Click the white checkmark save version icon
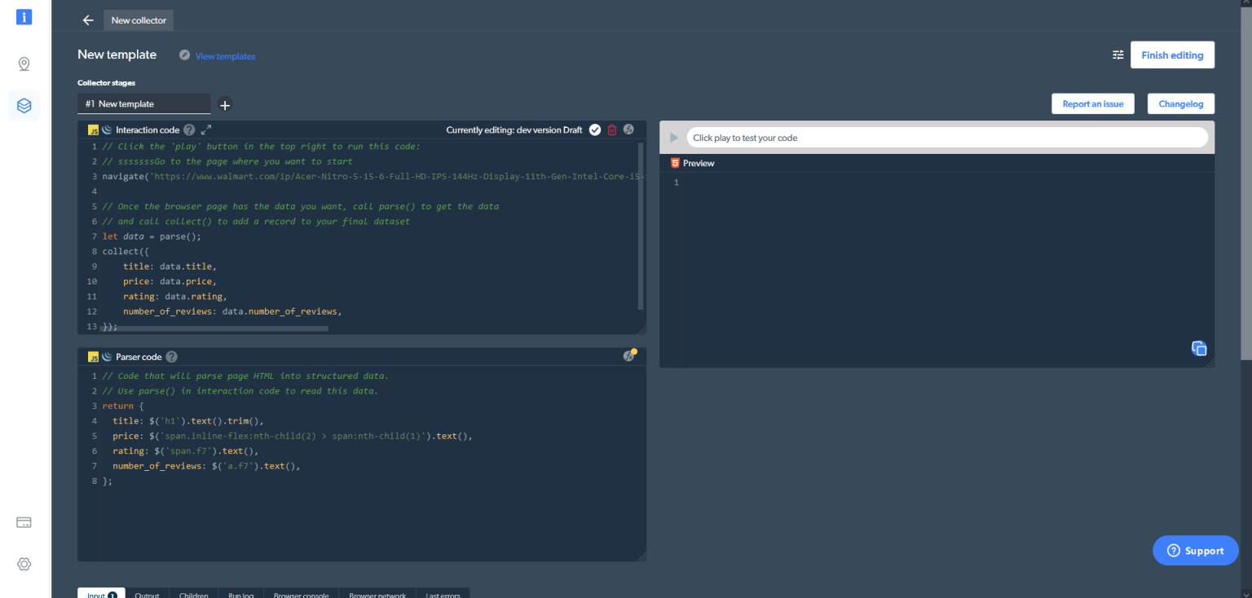The height and width of the screenshot is (598, 1252). 595,130
